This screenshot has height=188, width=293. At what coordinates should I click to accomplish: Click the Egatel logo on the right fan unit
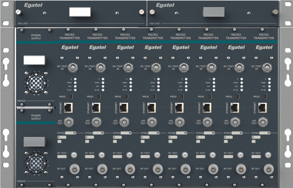click(165, 5)
